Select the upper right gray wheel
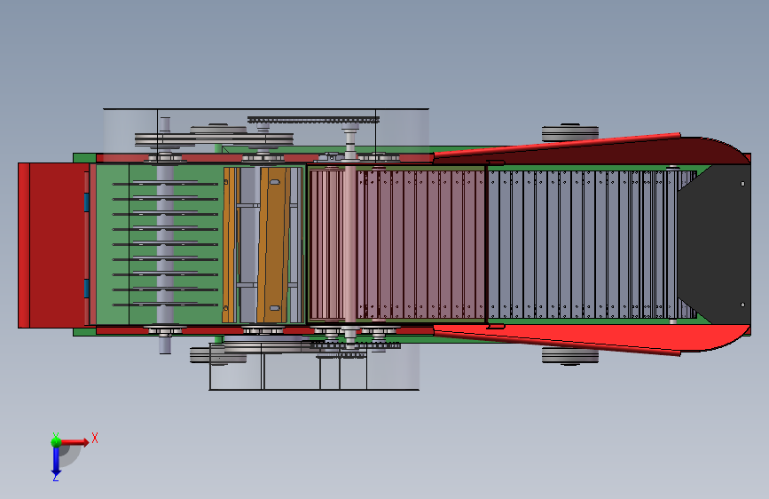 click(570, 132)
